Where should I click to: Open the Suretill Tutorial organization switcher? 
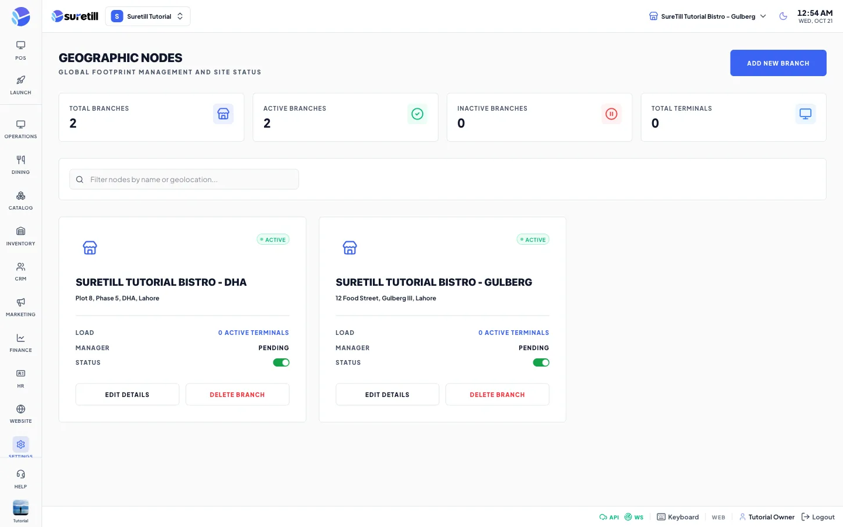pos(148,16)
